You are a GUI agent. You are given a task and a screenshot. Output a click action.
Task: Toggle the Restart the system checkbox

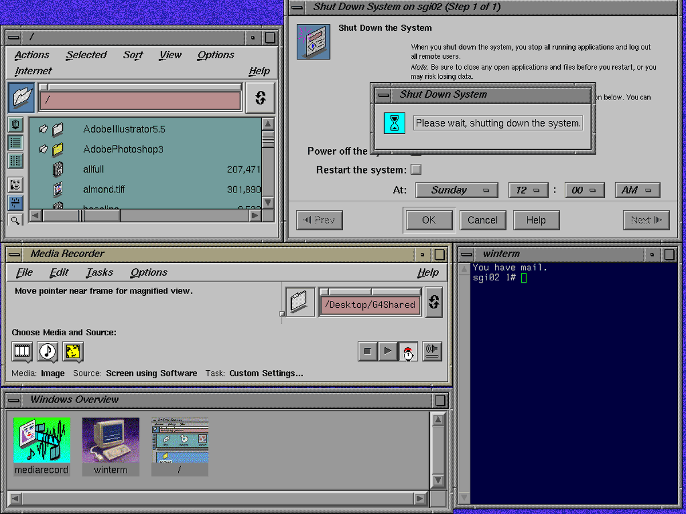pos(416,170)
